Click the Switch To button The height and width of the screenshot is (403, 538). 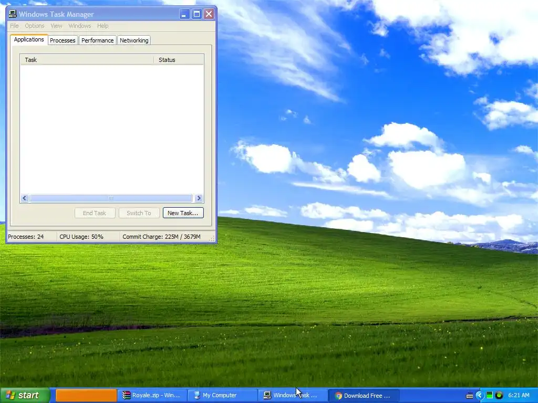coord(139,213)
